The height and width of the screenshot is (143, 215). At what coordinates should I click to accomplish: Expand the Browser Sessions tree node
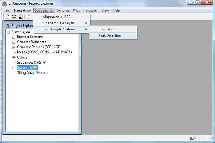pyautogui.click(x=14, y=37)
